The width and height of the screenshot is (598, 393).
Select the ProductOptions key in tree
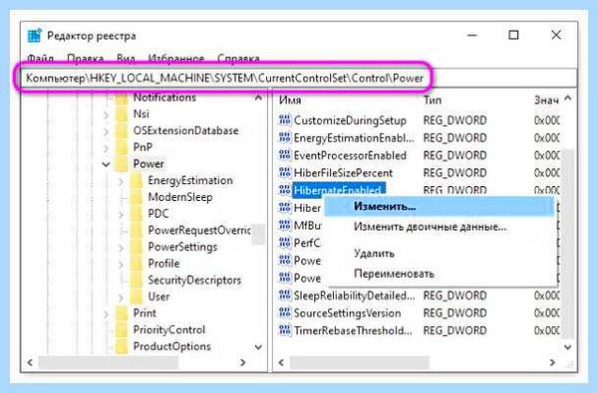click(x=172, y=346)
